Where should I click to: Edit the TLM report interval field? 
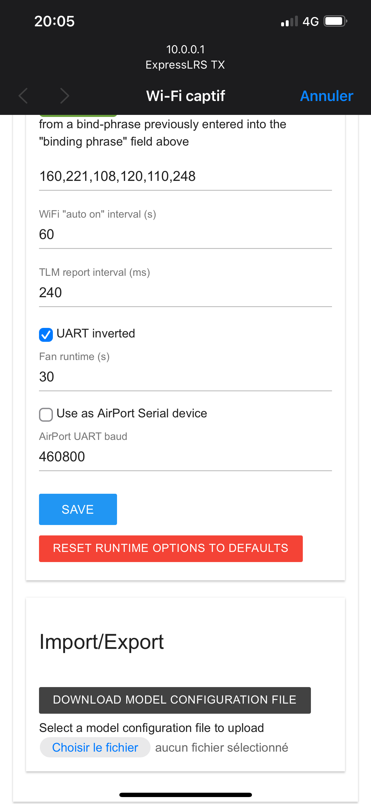point(185,292)
